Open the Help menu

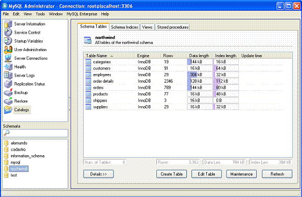point(105,14)
